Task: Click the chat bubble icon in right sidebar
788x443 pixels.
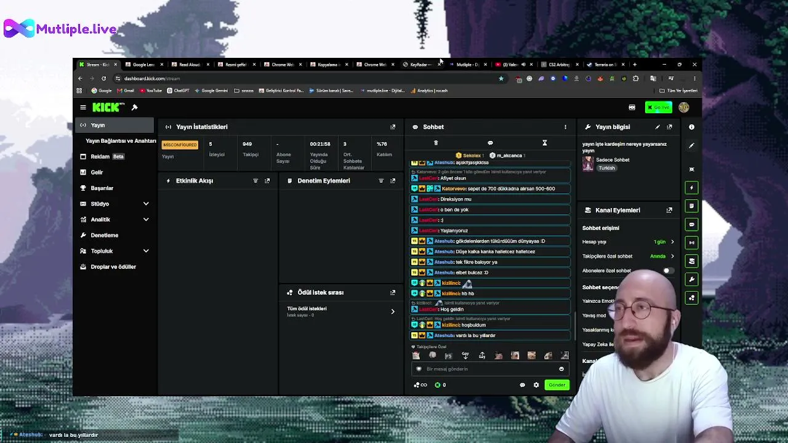Action: click(x=691, y=225)
